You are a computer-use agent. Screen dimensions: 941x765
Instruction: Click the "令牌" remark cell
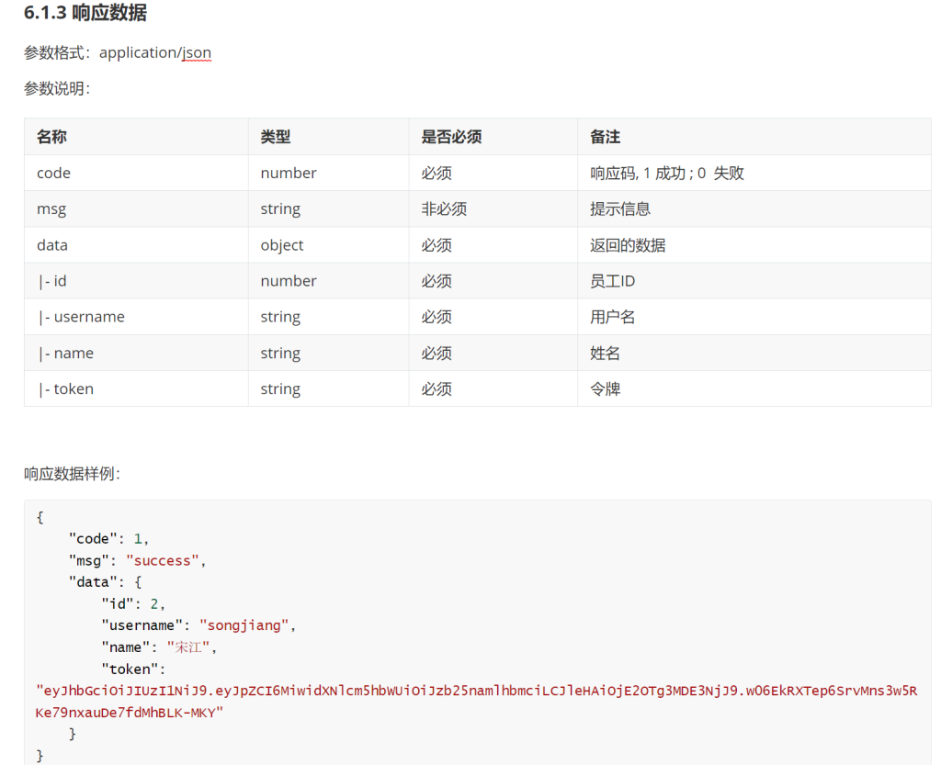(605, 388)
